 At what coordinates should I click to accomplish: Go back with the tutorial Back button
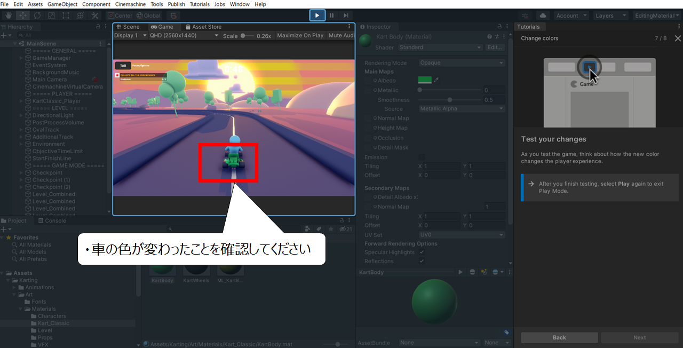(x=559, y=337)
